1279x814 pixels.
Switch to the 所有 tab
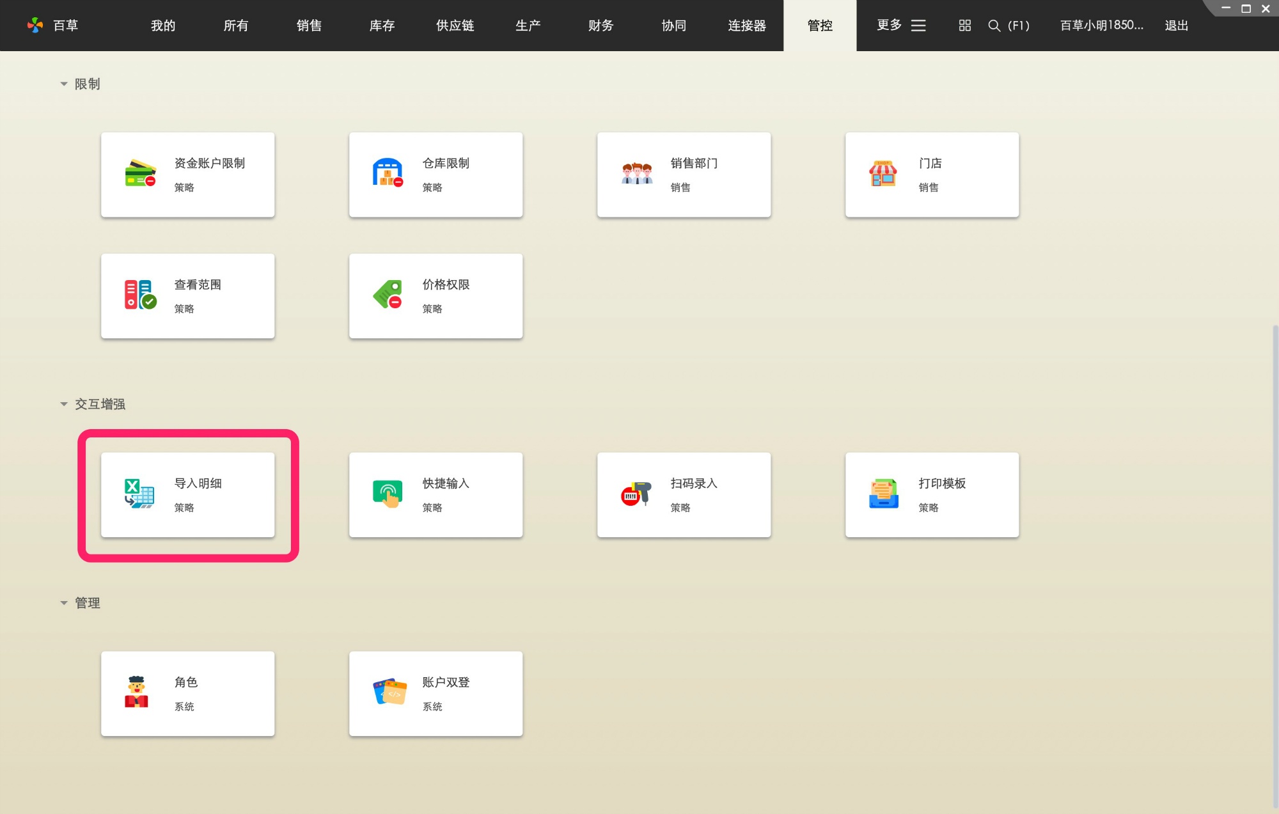[x=236, y=26]
